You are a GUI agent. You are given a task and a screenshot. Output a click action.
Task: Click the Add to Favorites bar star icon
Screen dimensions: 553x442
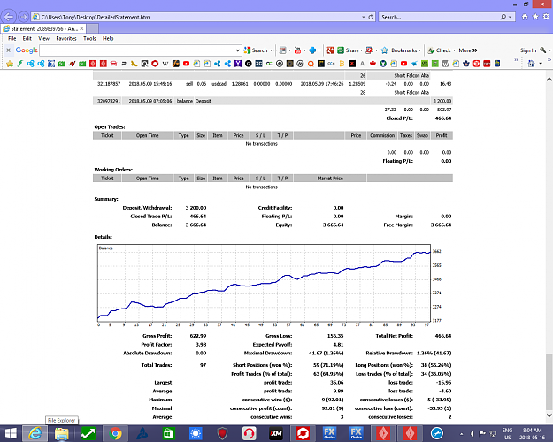pos(10,64)
